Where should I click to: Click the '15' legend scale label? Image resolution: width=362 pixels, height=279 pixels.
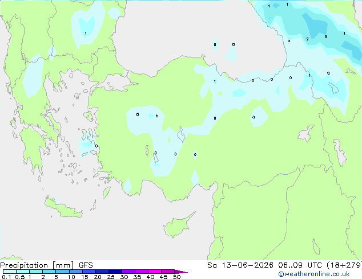[85, 277]
